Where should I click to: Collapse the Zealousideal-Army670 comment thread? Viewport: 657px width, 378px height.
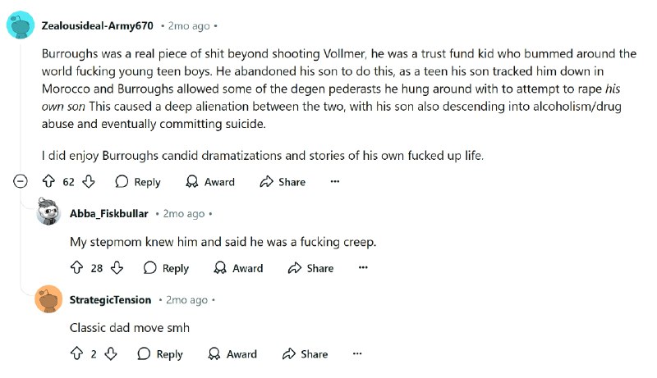(x=20, y=182)
